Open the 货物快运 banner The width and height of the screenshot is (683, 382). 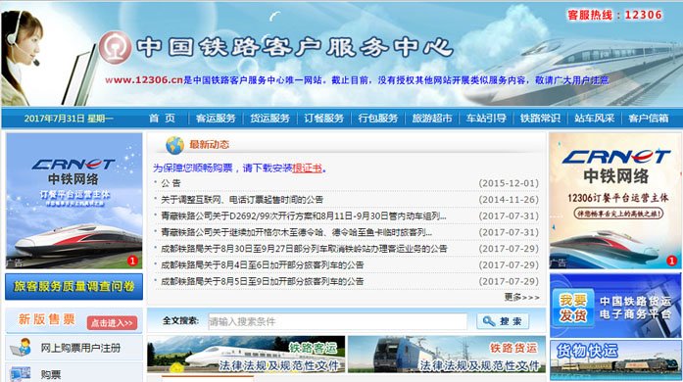[615, 360]
